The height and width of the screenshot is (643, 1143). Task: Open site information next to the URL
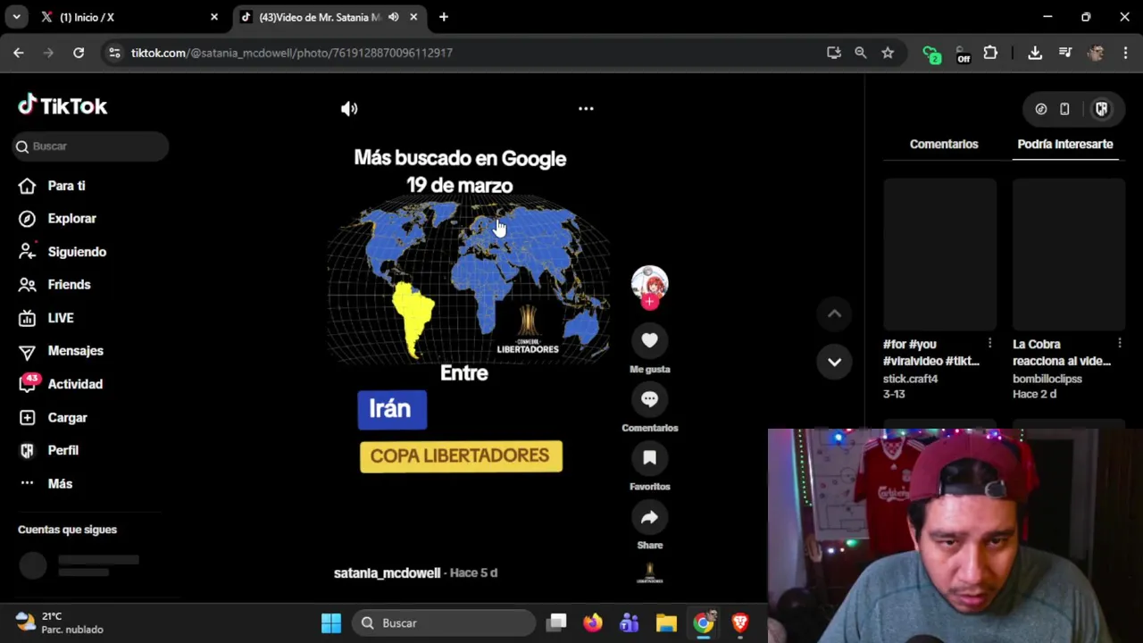114,53
